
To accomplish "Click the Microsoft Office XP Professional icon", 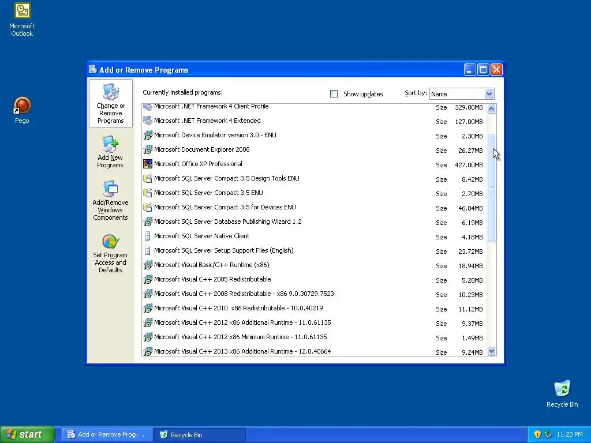I will coord(148,164).
